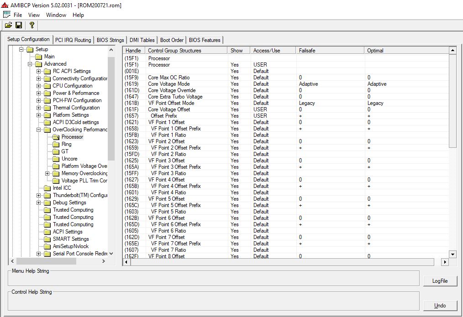
Task: Select Platform Voltage Overrides in the tree
Action: click(84, 166)
